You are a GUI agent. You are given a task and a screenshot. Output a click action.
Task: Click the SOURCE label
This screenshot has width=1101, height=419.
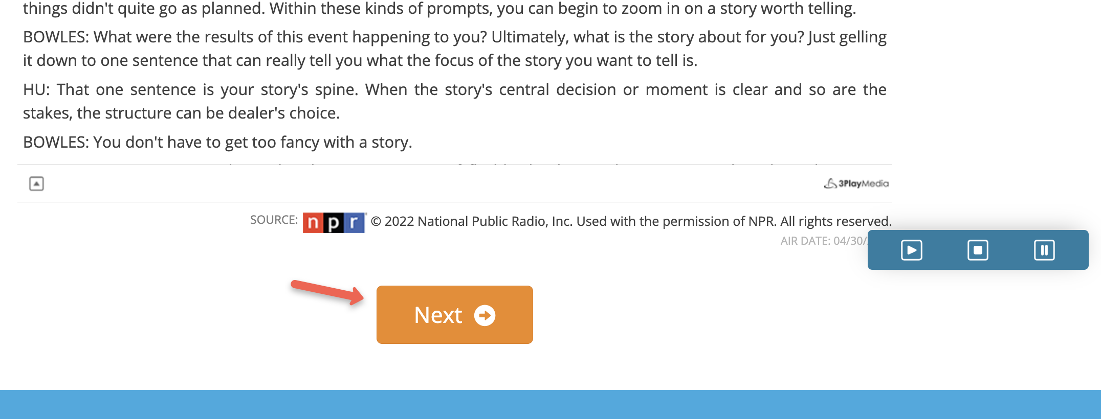coord(274,220)
